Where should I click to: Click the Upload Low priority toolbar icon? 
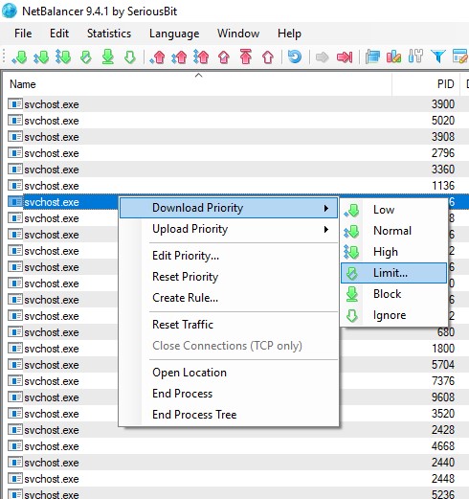click(x=157, y=57)
